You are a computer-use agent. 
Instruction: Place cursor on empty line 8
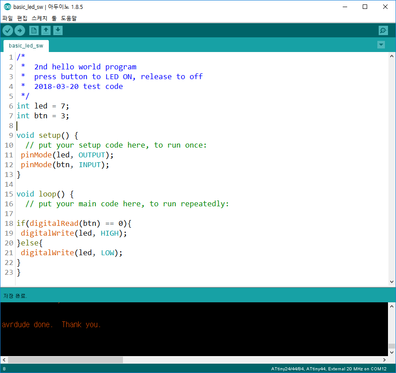[202, 125]
